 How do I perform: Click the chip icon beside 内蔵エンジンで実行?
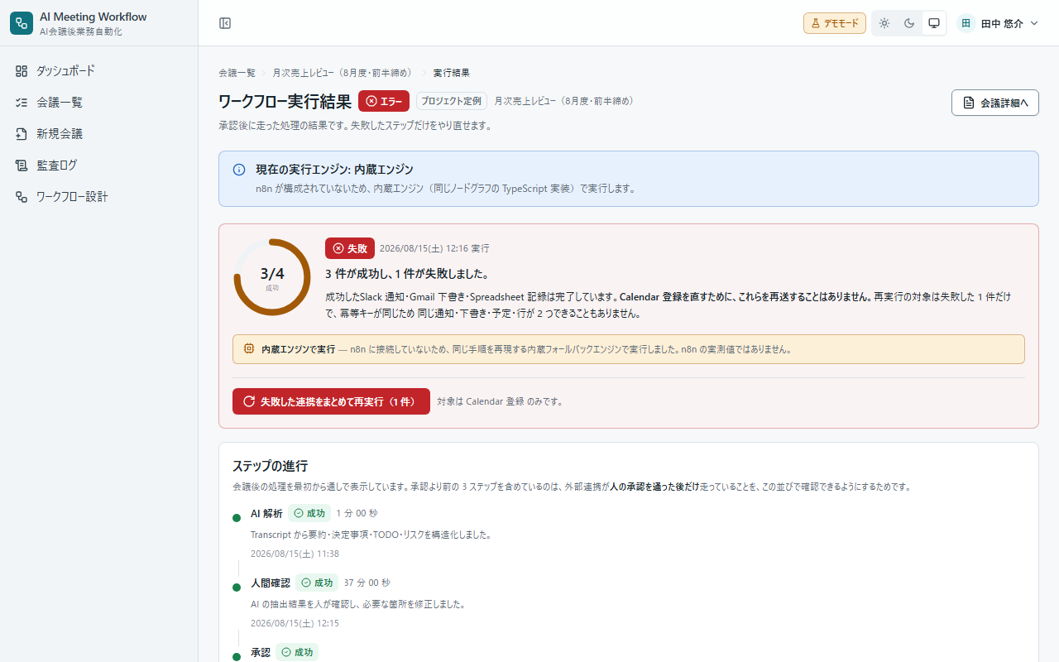tap(249, 349)
